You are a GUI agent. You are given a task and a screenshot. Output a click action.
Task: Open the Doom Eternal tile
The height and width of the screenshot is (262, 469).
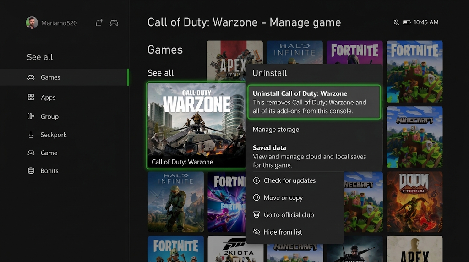click(414, 202)
